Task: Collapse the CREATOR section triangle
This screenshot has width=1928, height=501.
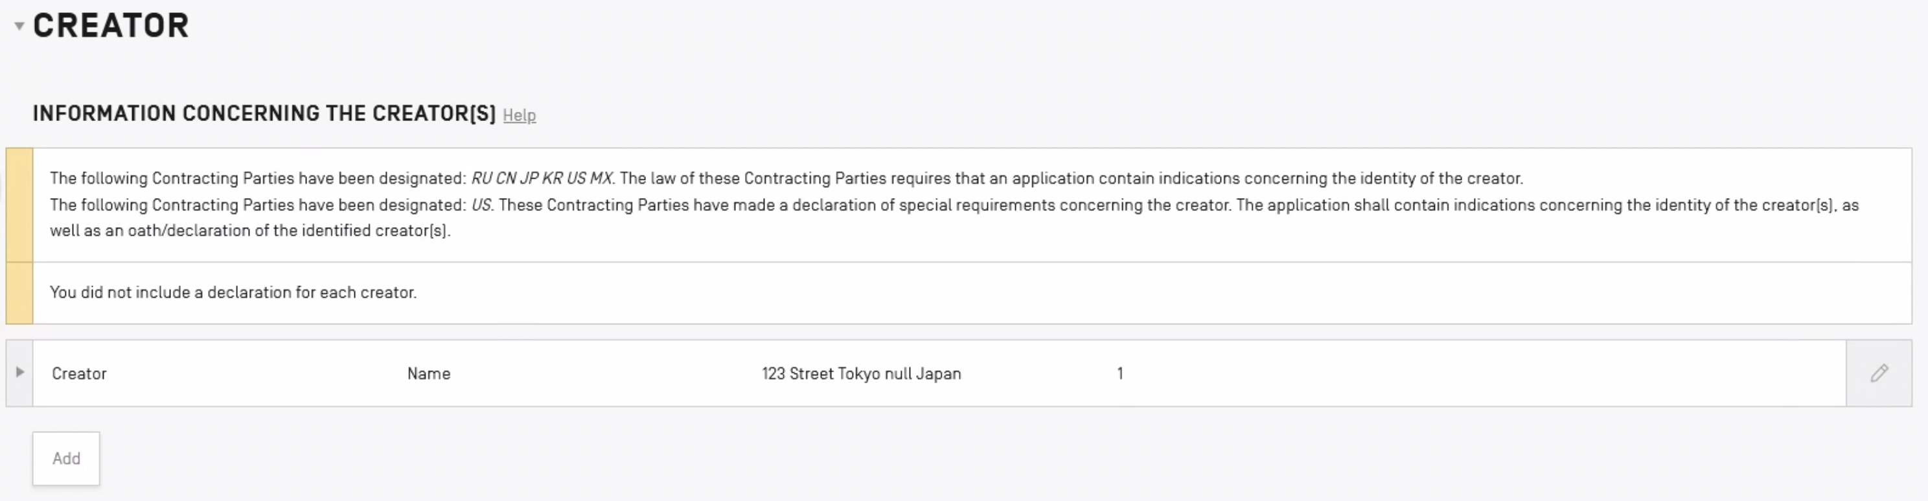Action: tap(19, 26)
